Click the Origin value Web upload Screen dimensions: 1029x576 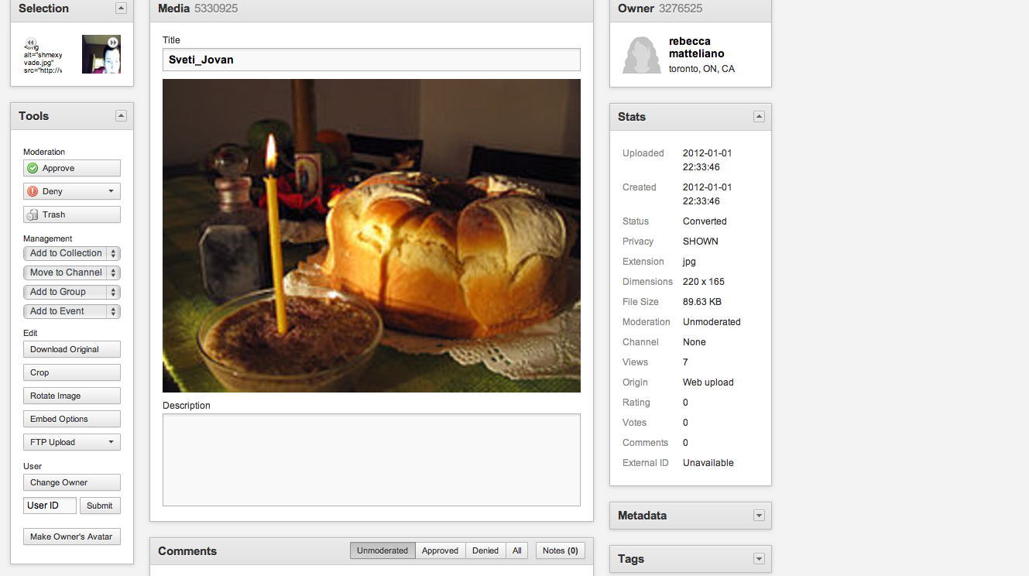pyautogui.click(x=708, y=382)
